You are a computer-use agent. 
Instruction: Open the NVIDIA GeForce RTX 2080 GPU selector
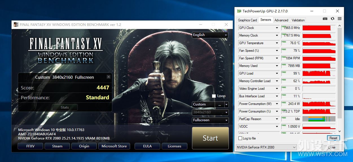(266, 147)
